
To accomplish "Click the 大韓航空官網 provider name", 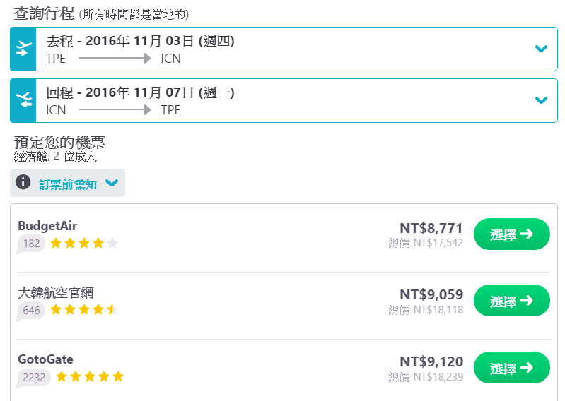I will coord(55,293).
